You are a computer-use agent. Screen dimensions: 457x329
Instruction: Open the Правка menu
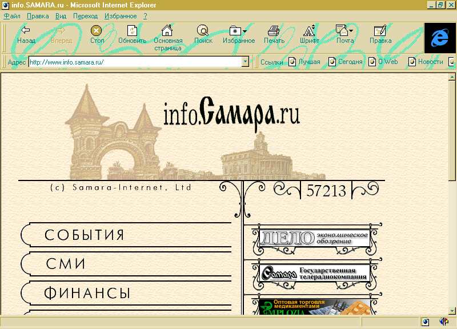point(38,16)
